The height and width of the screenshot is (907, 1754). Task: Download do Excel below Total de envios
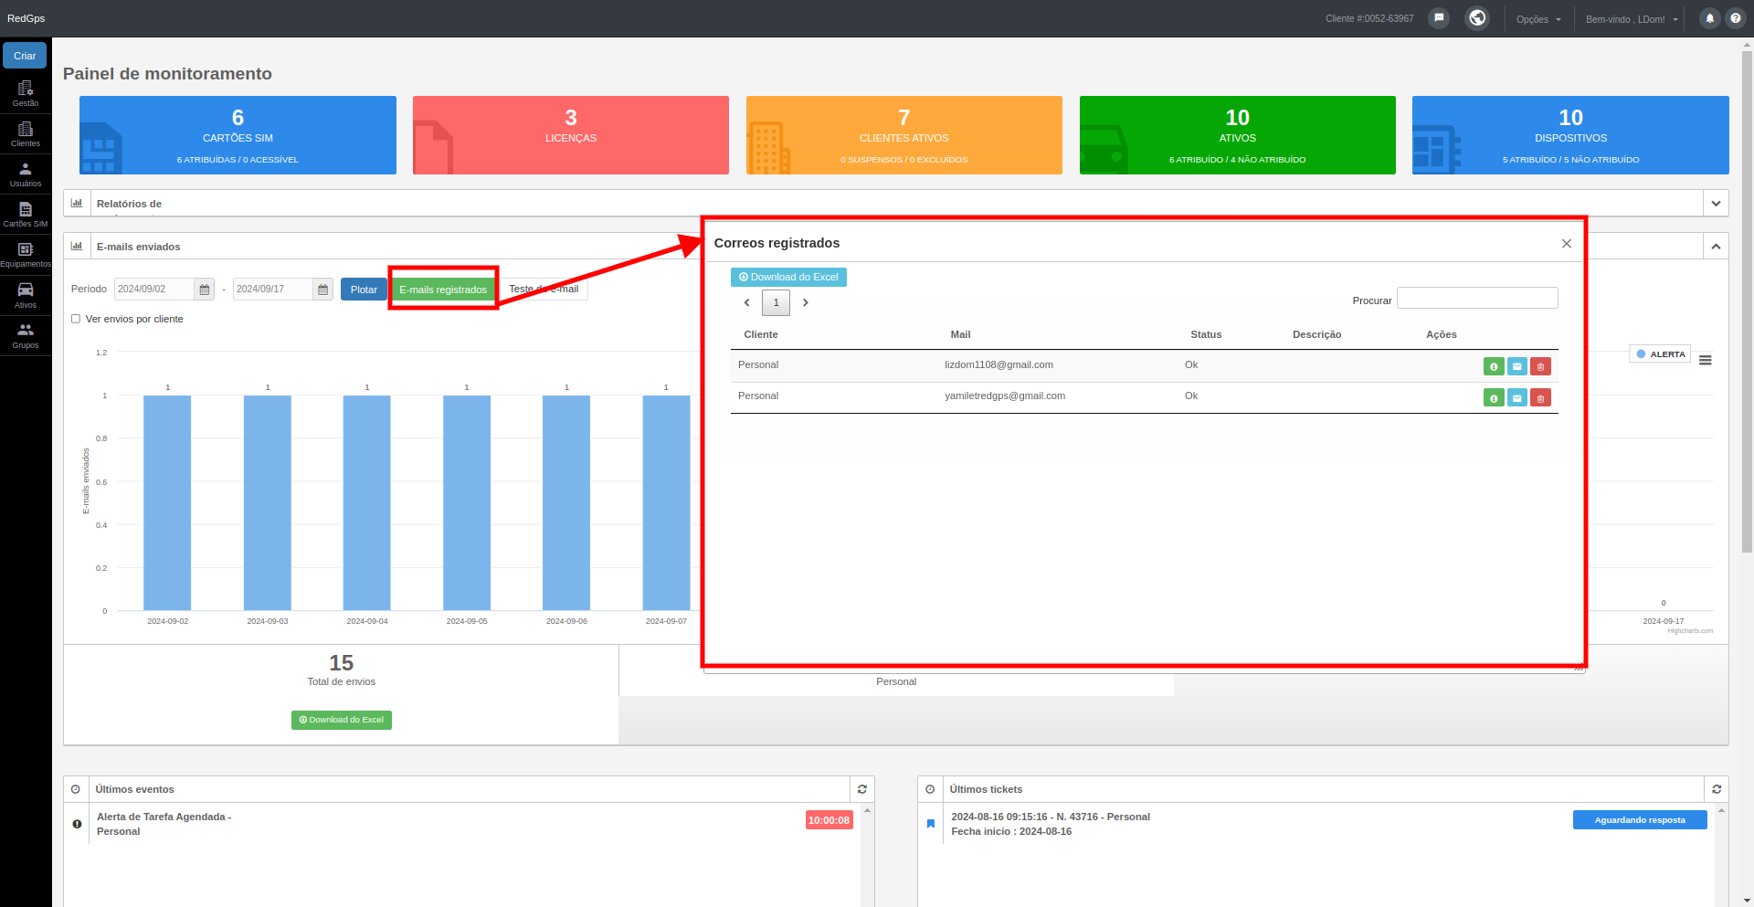[342, 720]
